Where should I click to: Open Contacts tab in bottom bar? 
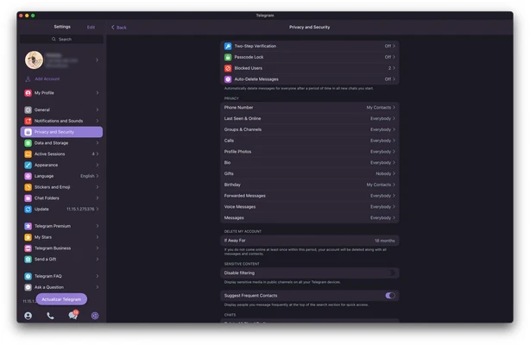(x=28, y=316)
